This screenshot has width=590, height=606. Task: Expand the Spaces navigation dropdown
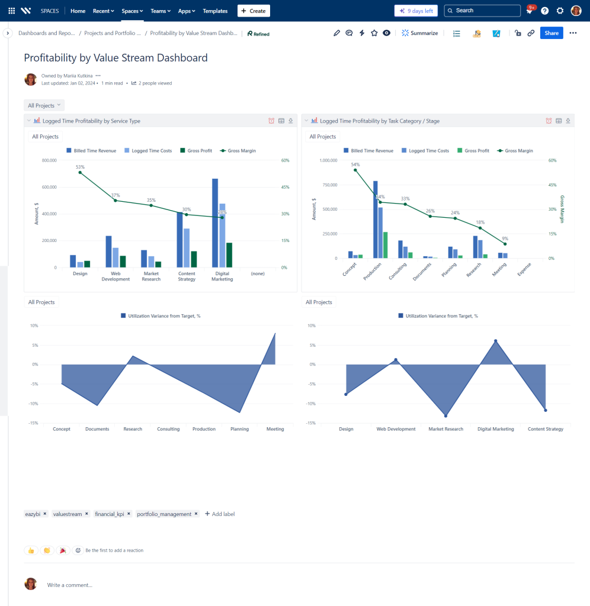[132, 11]
